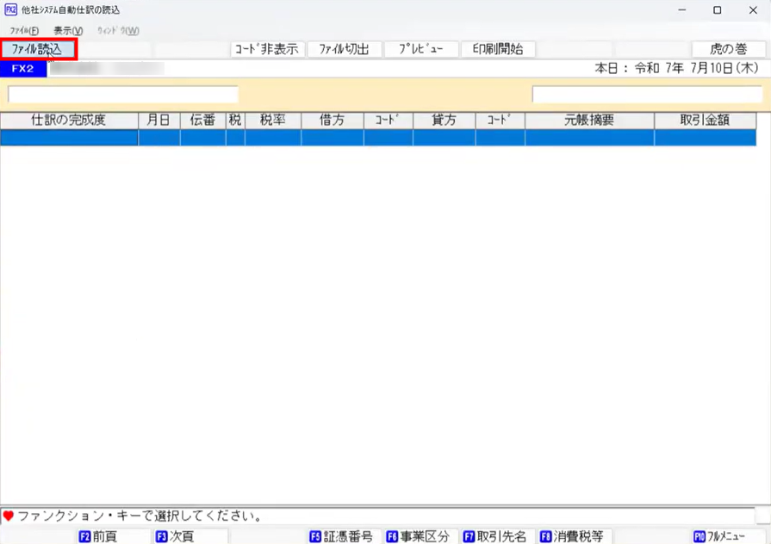This screenshot has height=544, width=771.
Task: Click the ファイル読込 button
Action: pos(39,49)
